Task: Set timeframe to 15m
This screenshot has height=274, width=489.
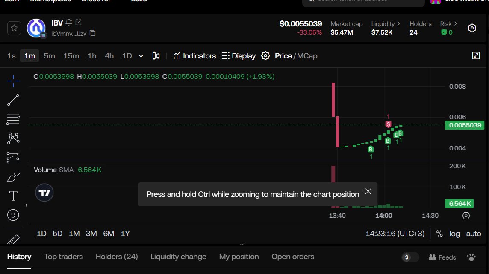Action: point(71,56)
